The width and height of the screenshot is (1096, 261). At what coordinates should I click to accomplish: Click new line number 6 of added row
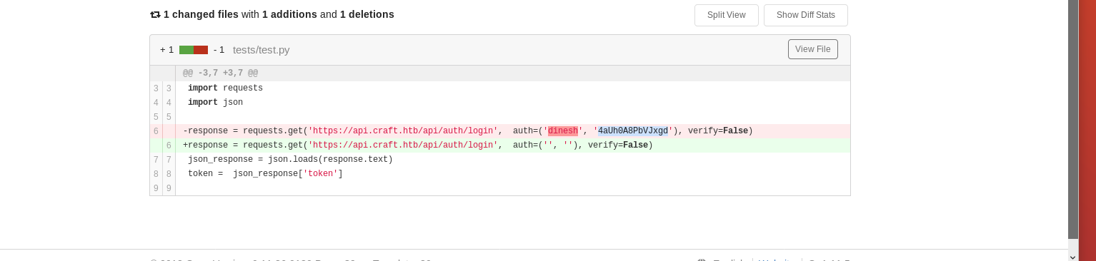click(x=169, y=145)
